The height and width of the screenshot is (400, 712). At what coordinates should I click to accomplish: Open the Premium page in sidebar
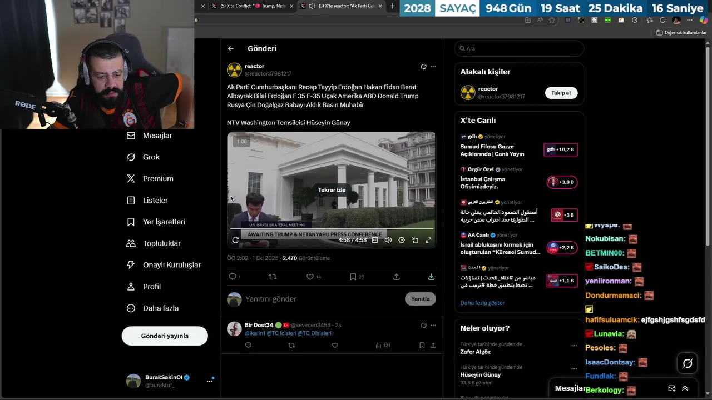point(150,178)
